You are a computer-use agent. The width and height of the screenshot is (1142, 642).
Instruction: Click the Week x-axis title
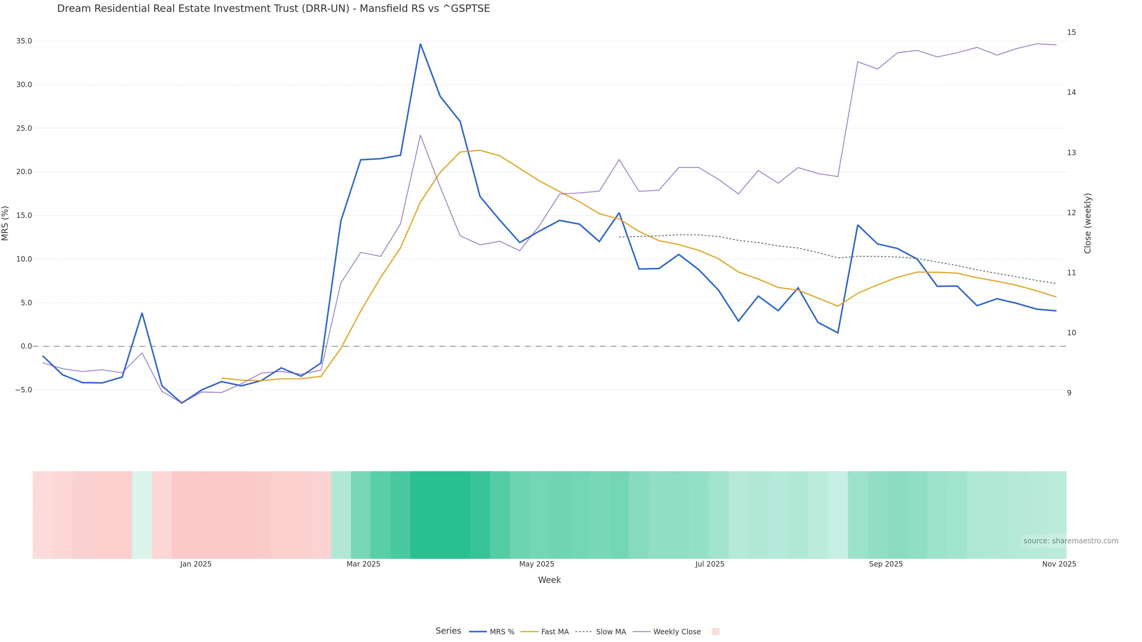pyautogui.click(x=549, y=580)
